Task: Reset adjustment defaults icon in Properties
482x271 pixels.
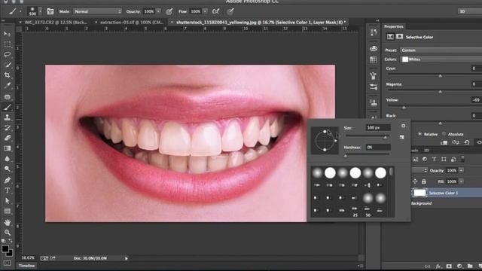Action: click(467, 142)
